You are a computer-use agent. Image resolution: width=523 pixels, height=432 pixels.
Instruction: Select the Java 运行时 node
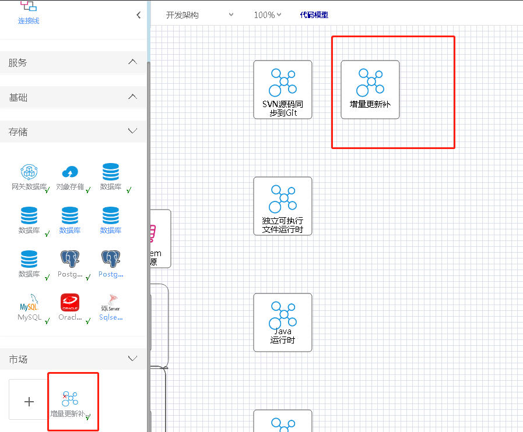pyautogui.click(x=283, y=323)
